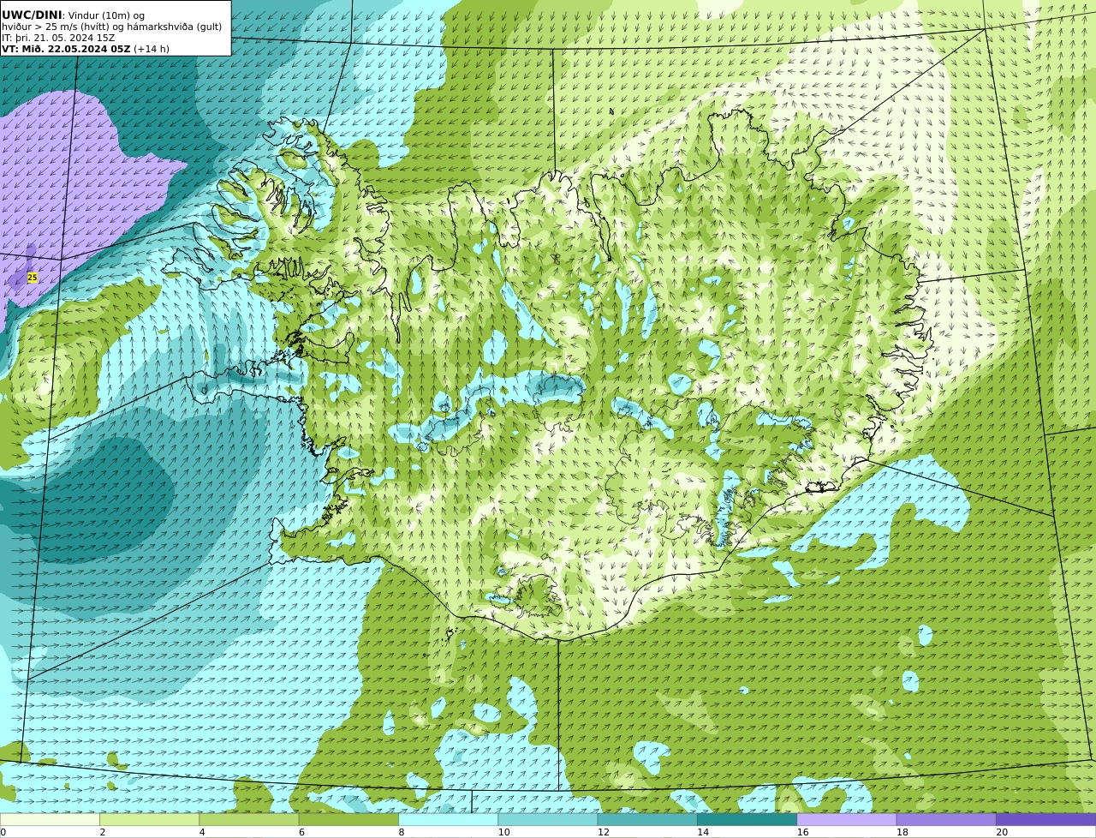Viewport: 1096px width, 838px height.
Task: Click the "hviður > 25 m/s (hvítt)" legend line
Action: point(57,27)
